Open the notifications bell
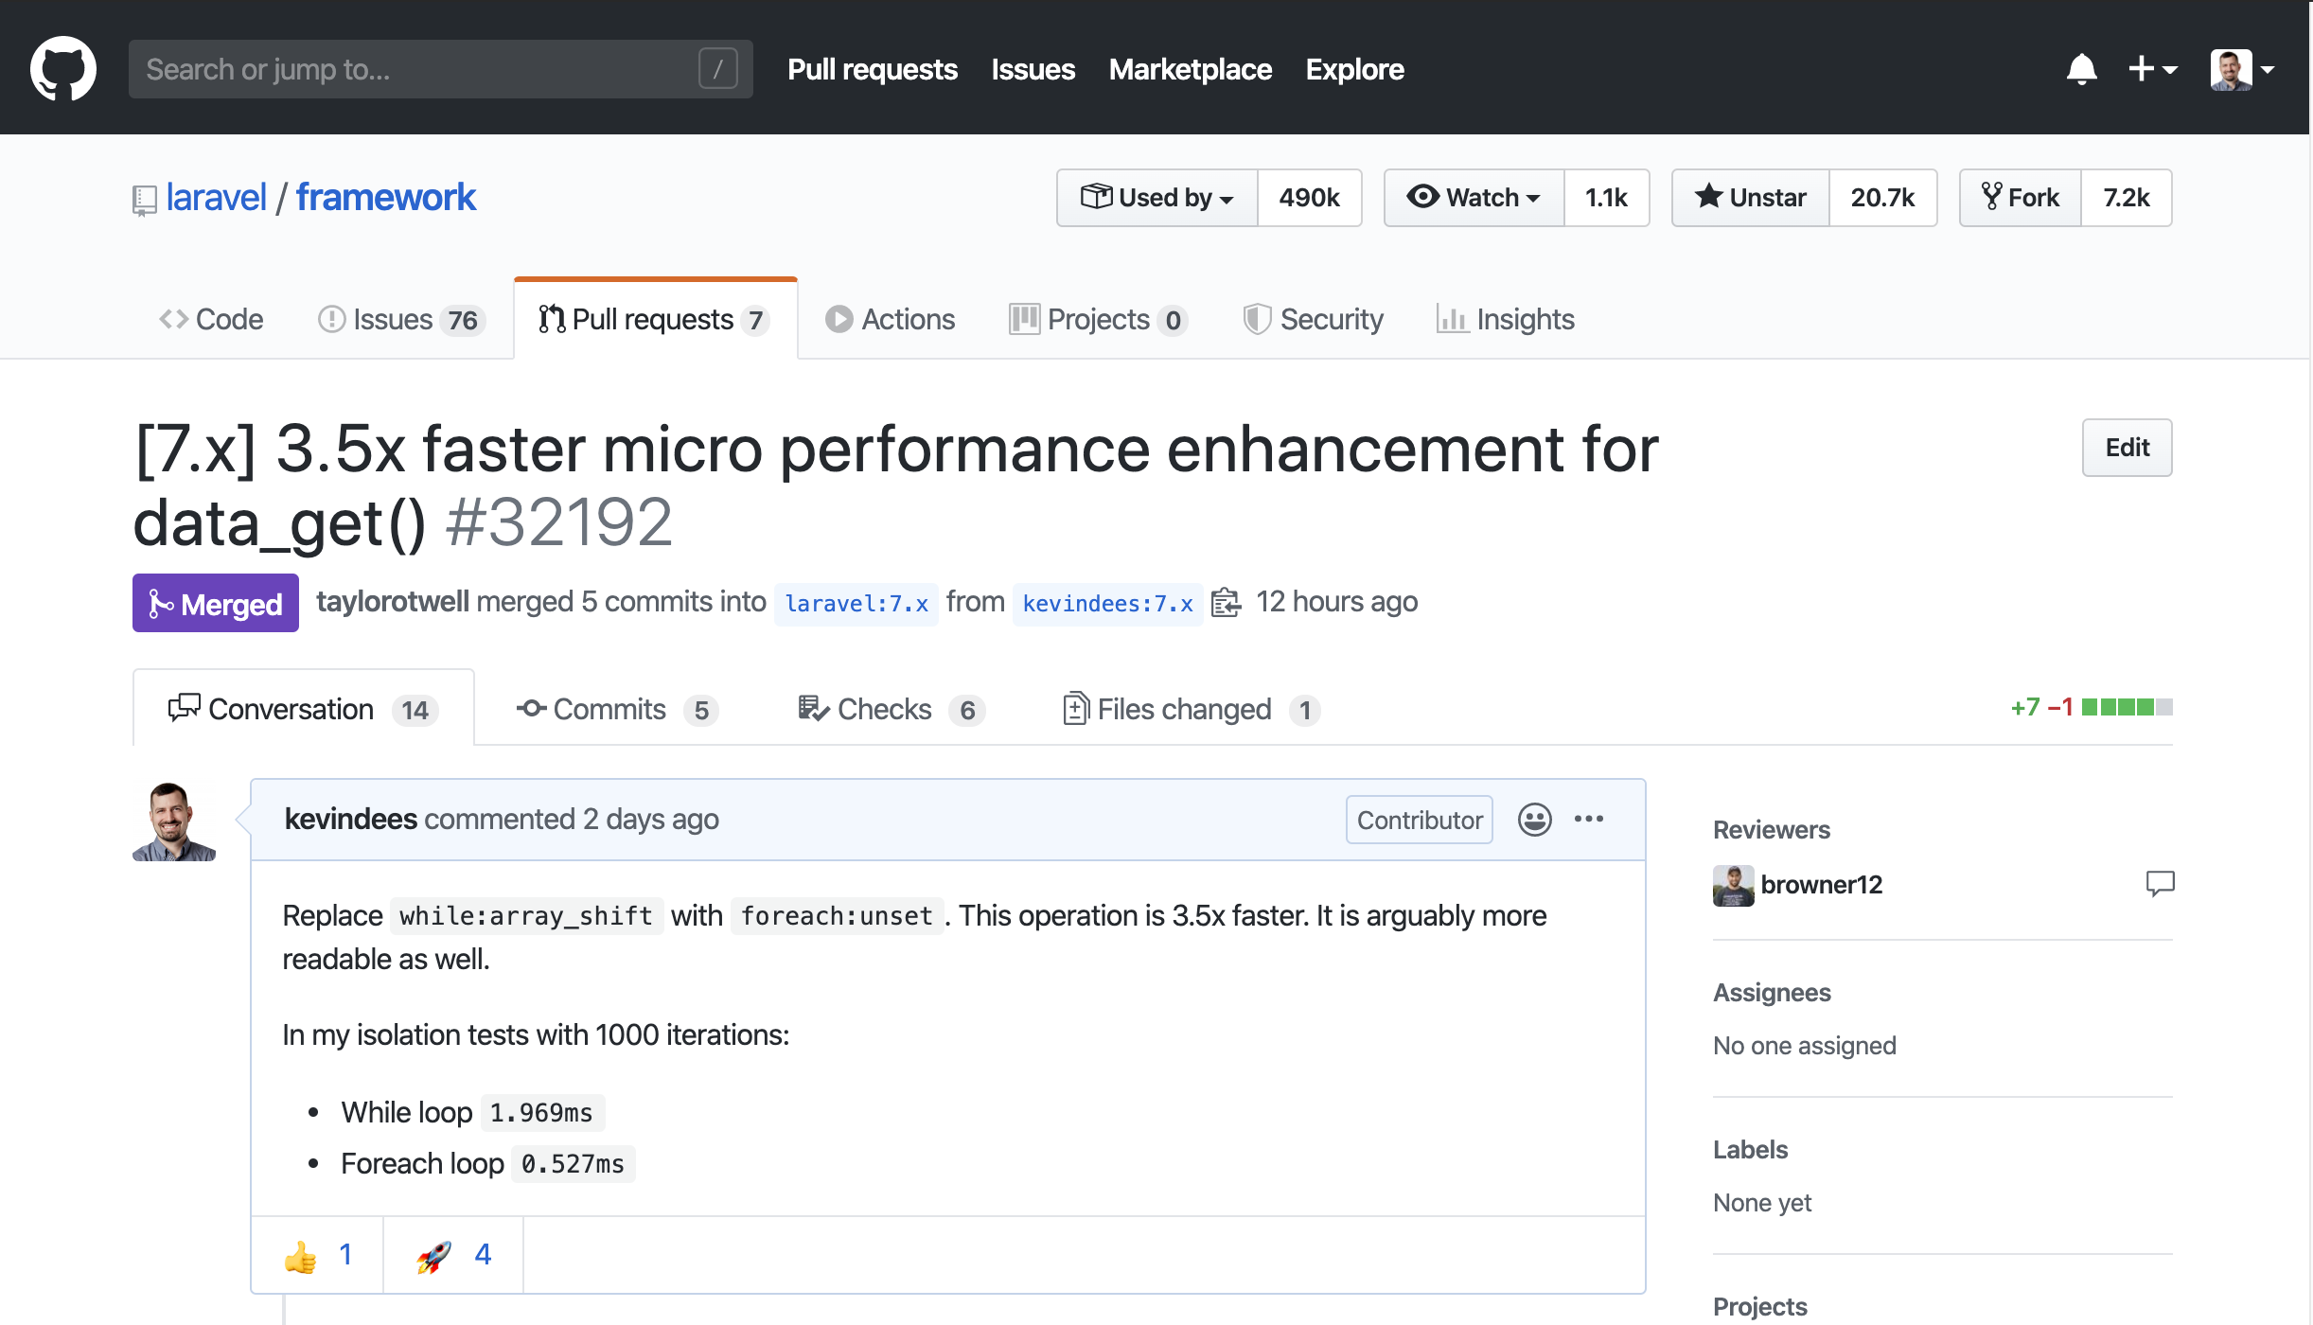2313x1325 pixels. tap(2081, 69)
